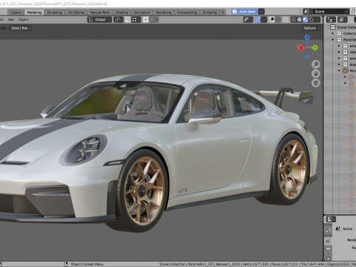This screenshot has height=267, width=356.
Task: Click the zoom magnifier viewport button
Action: pyautogui.click(x=316, y=65)
